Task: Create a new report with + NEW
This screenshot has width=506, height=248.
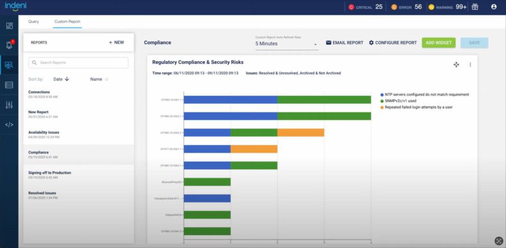Action: point(116,42)
